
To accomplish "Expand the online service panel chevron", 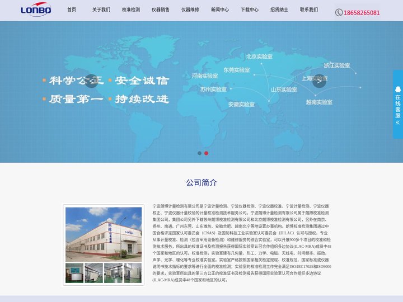I will pos(398,122).
